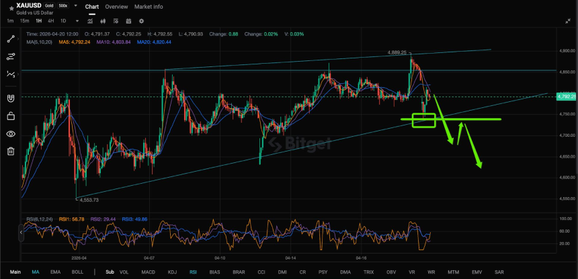
Task: Click the MA20: 4,820.44 value
Action: click(154, 42)
